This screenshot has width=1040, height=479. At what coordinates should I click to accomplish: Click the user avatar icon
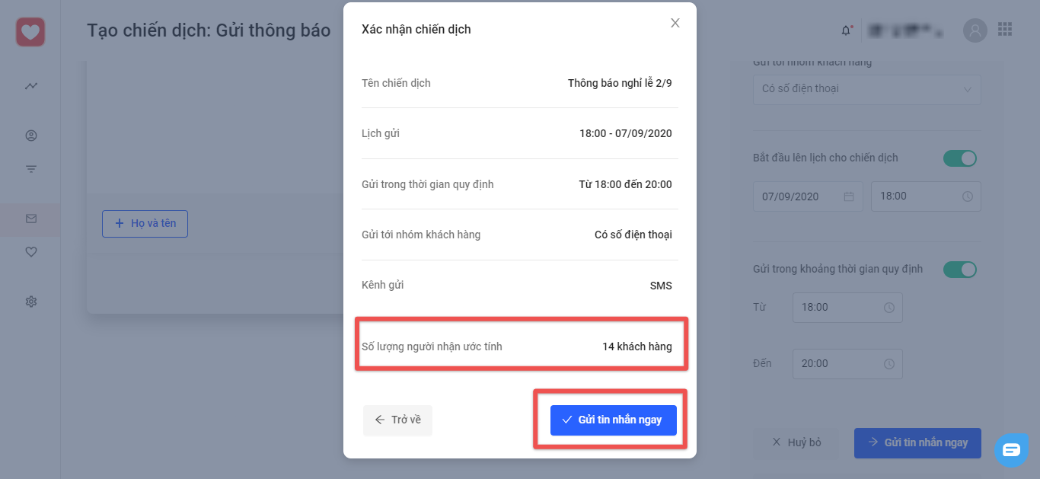point(975,30)
